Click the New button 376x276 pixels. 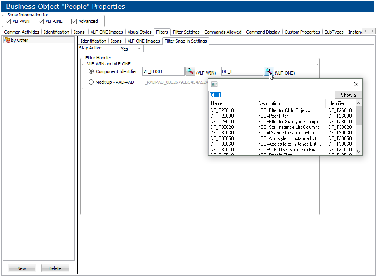click(x=22, y=268)
